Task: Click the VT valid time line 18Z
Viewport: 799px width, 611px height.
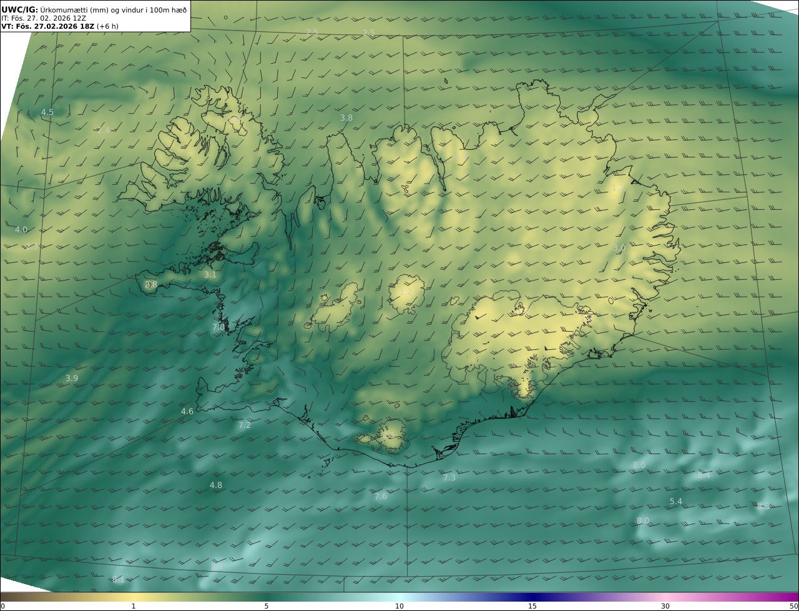Action: (59, 26)
